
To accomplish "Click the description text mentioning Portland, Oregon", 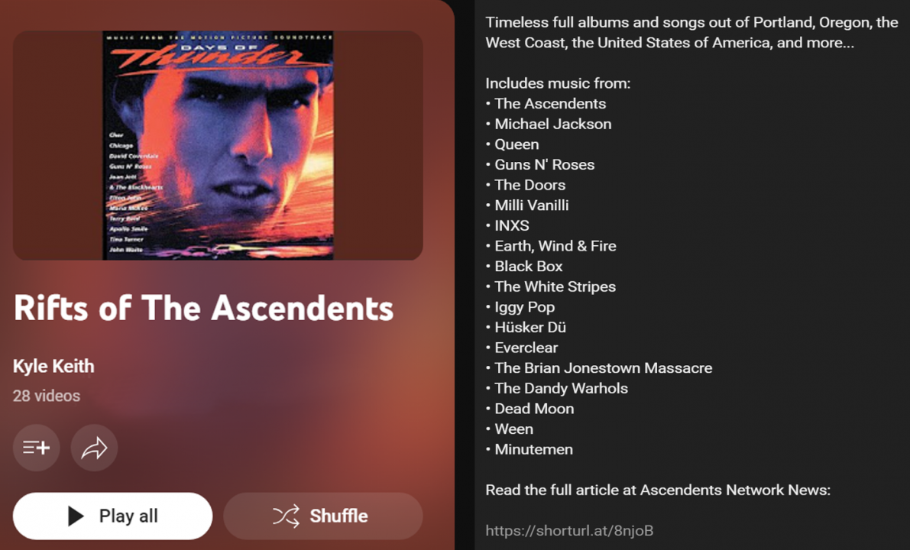I will point(691,33).
